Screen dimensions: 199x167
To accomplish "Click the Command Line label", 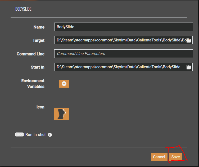I will [31, 54].
